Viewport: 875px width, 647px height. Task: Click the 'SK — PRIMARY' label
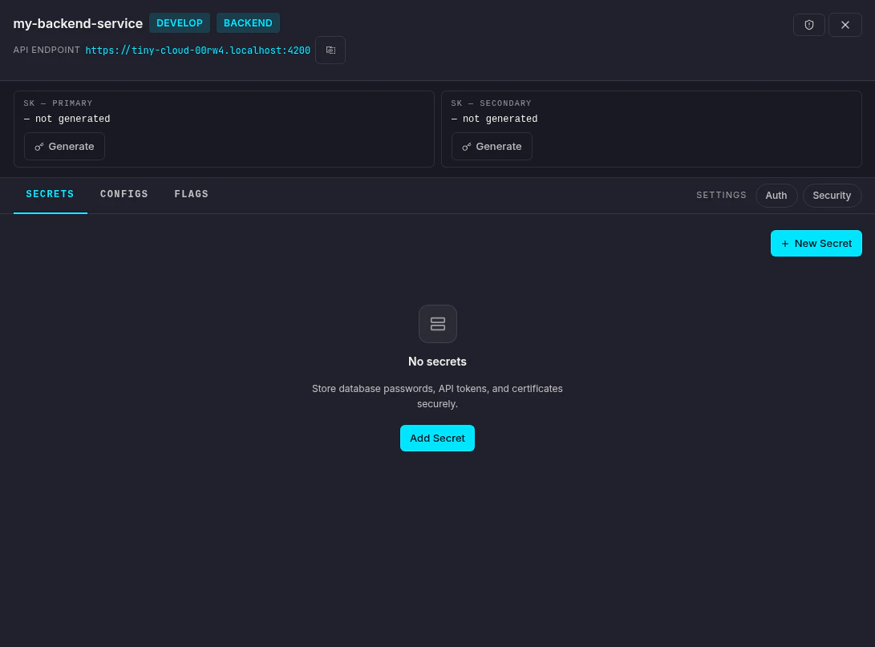(58, 103)
